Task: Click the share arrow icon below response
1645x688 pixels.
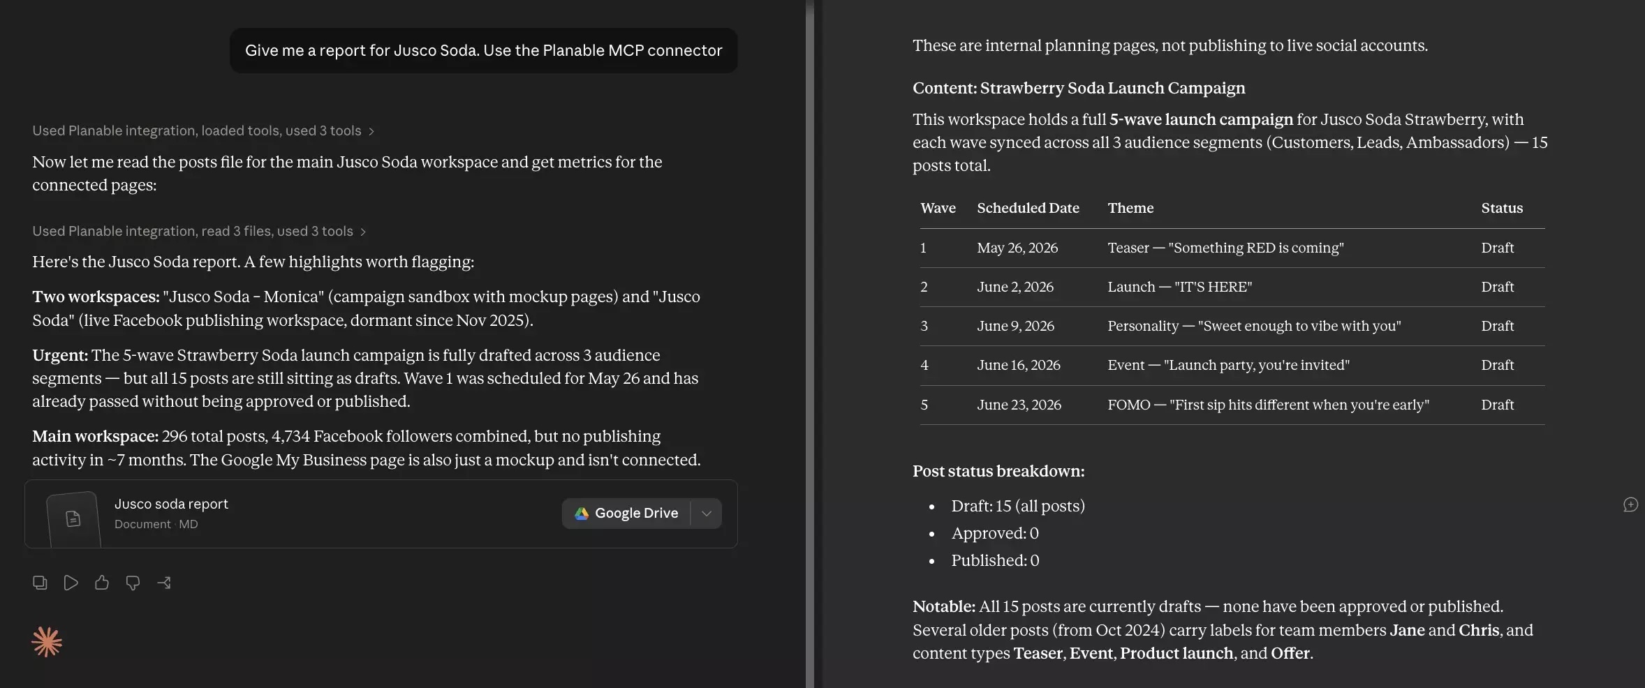Action: pyautogui.click(x=164, y=583)
